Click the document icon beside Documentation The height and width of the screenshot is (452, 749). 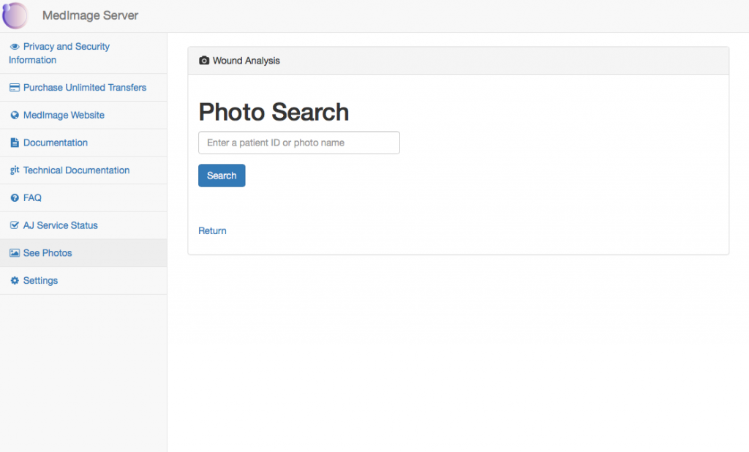coord(14,143)
